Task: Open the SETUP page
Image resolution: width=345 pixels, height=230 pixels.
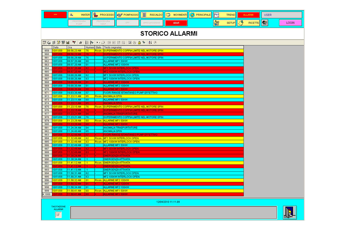Action: coord(225,23)
